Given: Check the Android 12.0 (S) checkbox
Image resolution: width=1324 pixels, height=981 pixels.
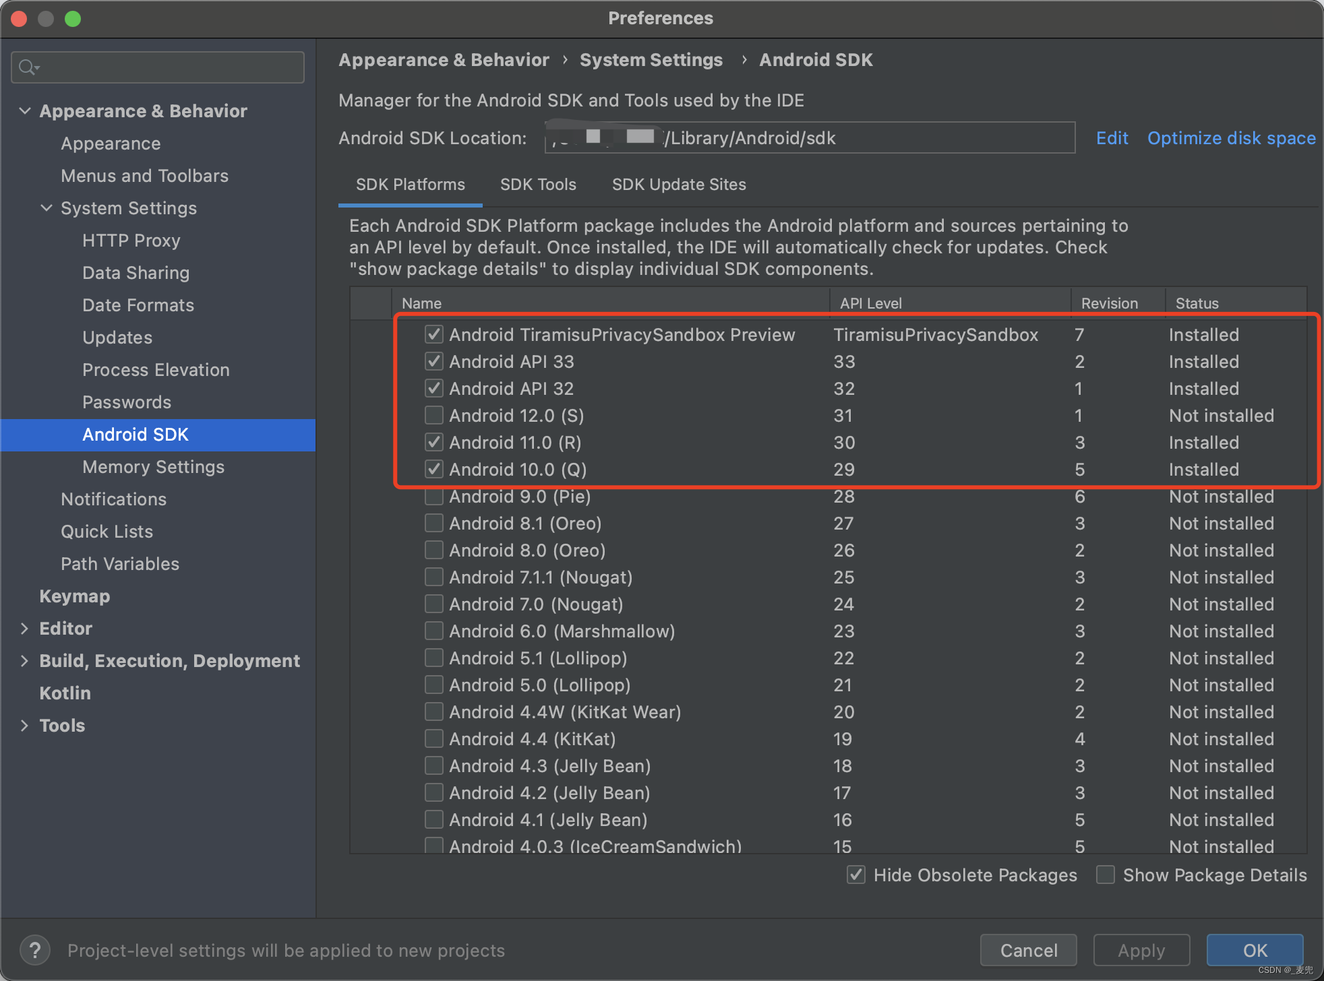Looking at the screenshot, I should pyautogui.click(x=434, y=415).
